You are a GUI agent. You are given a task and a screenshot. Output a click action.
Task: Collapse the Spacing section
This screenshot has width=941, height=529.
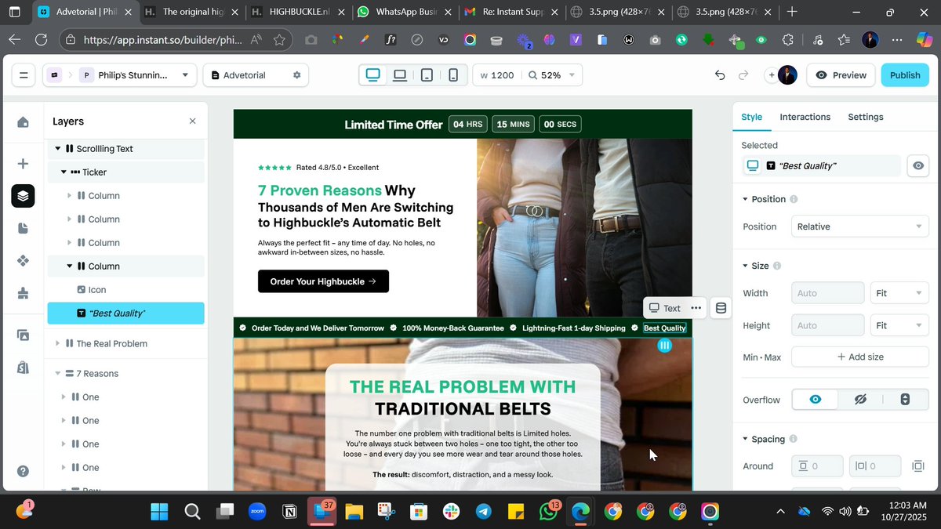click(746, 439)
